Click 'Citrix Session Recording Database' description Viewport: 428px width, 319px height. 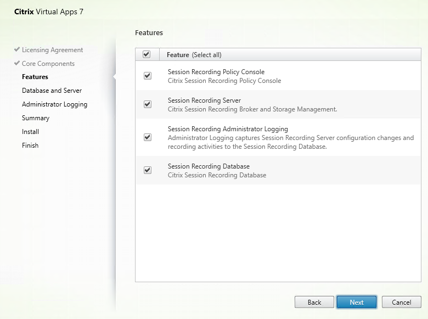[217, 175]
